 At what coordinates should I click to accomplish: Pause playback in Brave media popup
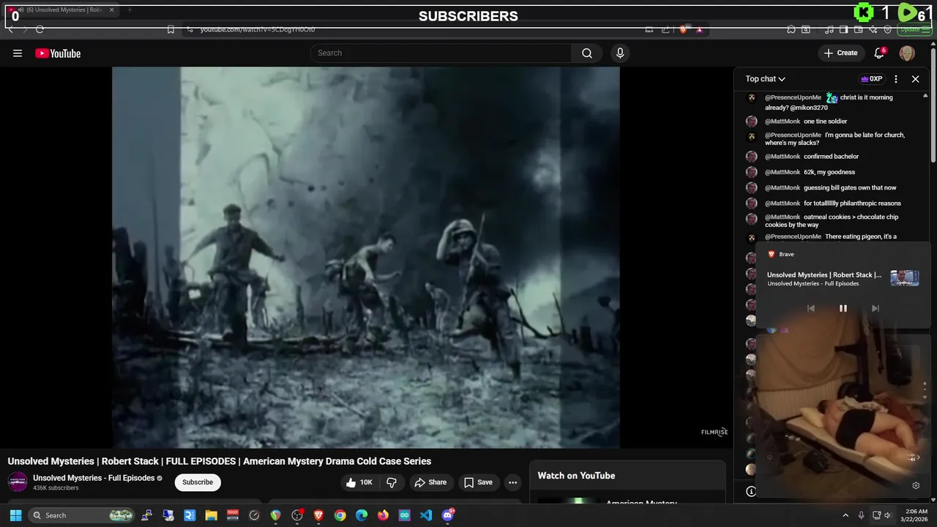pos(843,308)
